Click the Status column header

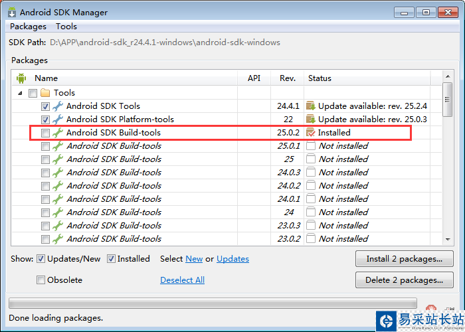point(367,78)
